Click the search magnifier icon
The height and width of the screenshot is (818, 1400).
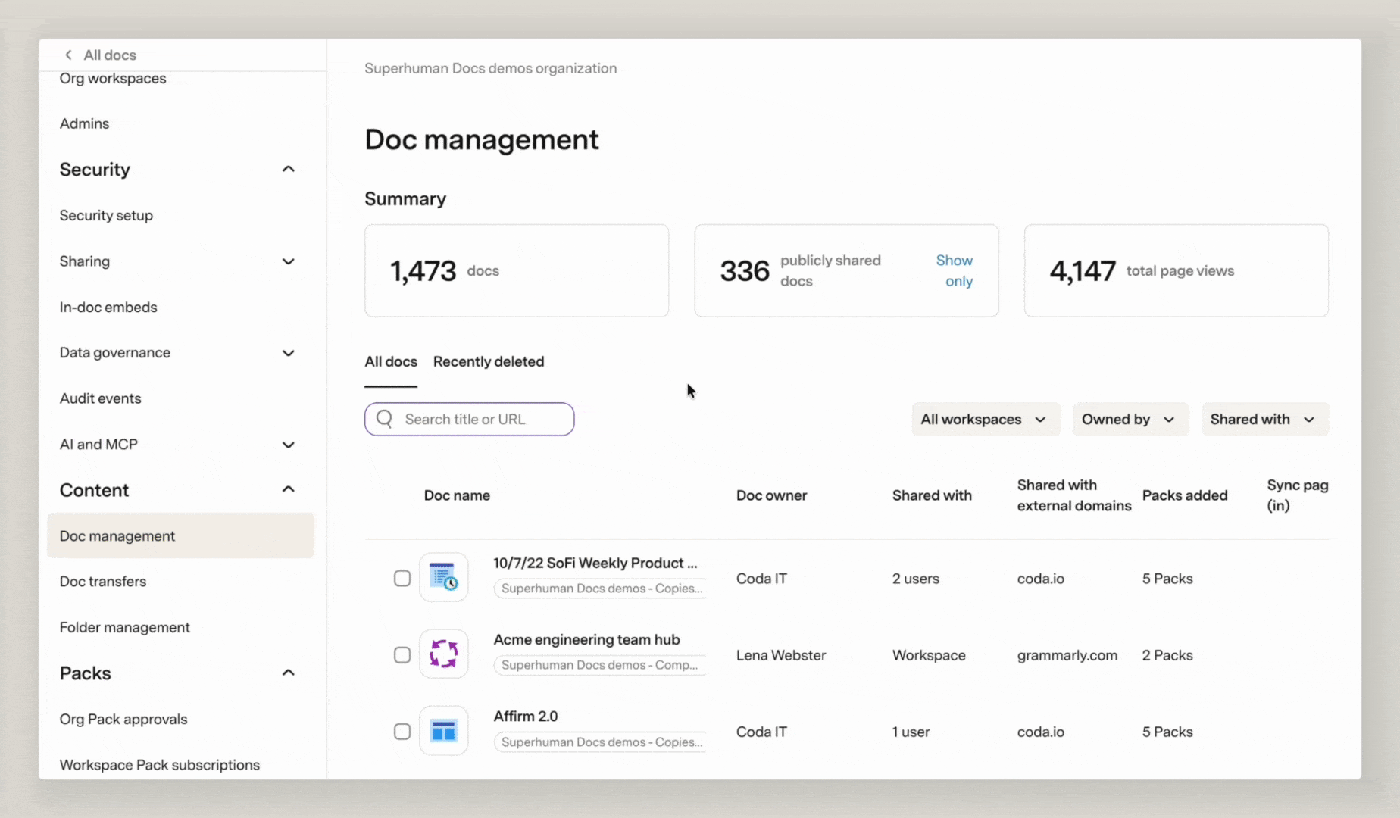click(x=385, y=419)
